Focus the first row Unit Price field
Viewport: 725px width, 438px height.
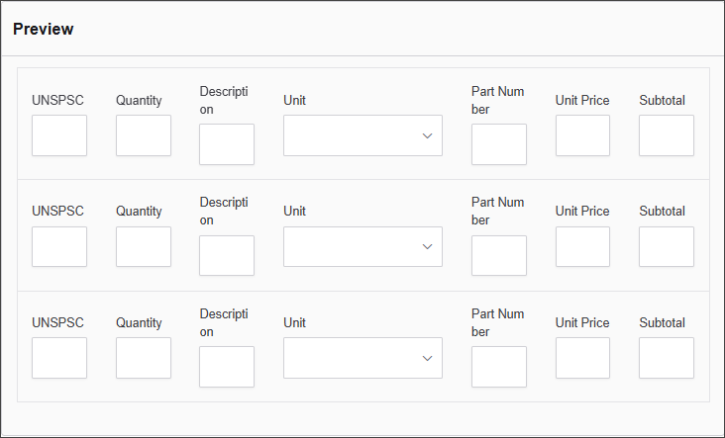pos(582,135)
